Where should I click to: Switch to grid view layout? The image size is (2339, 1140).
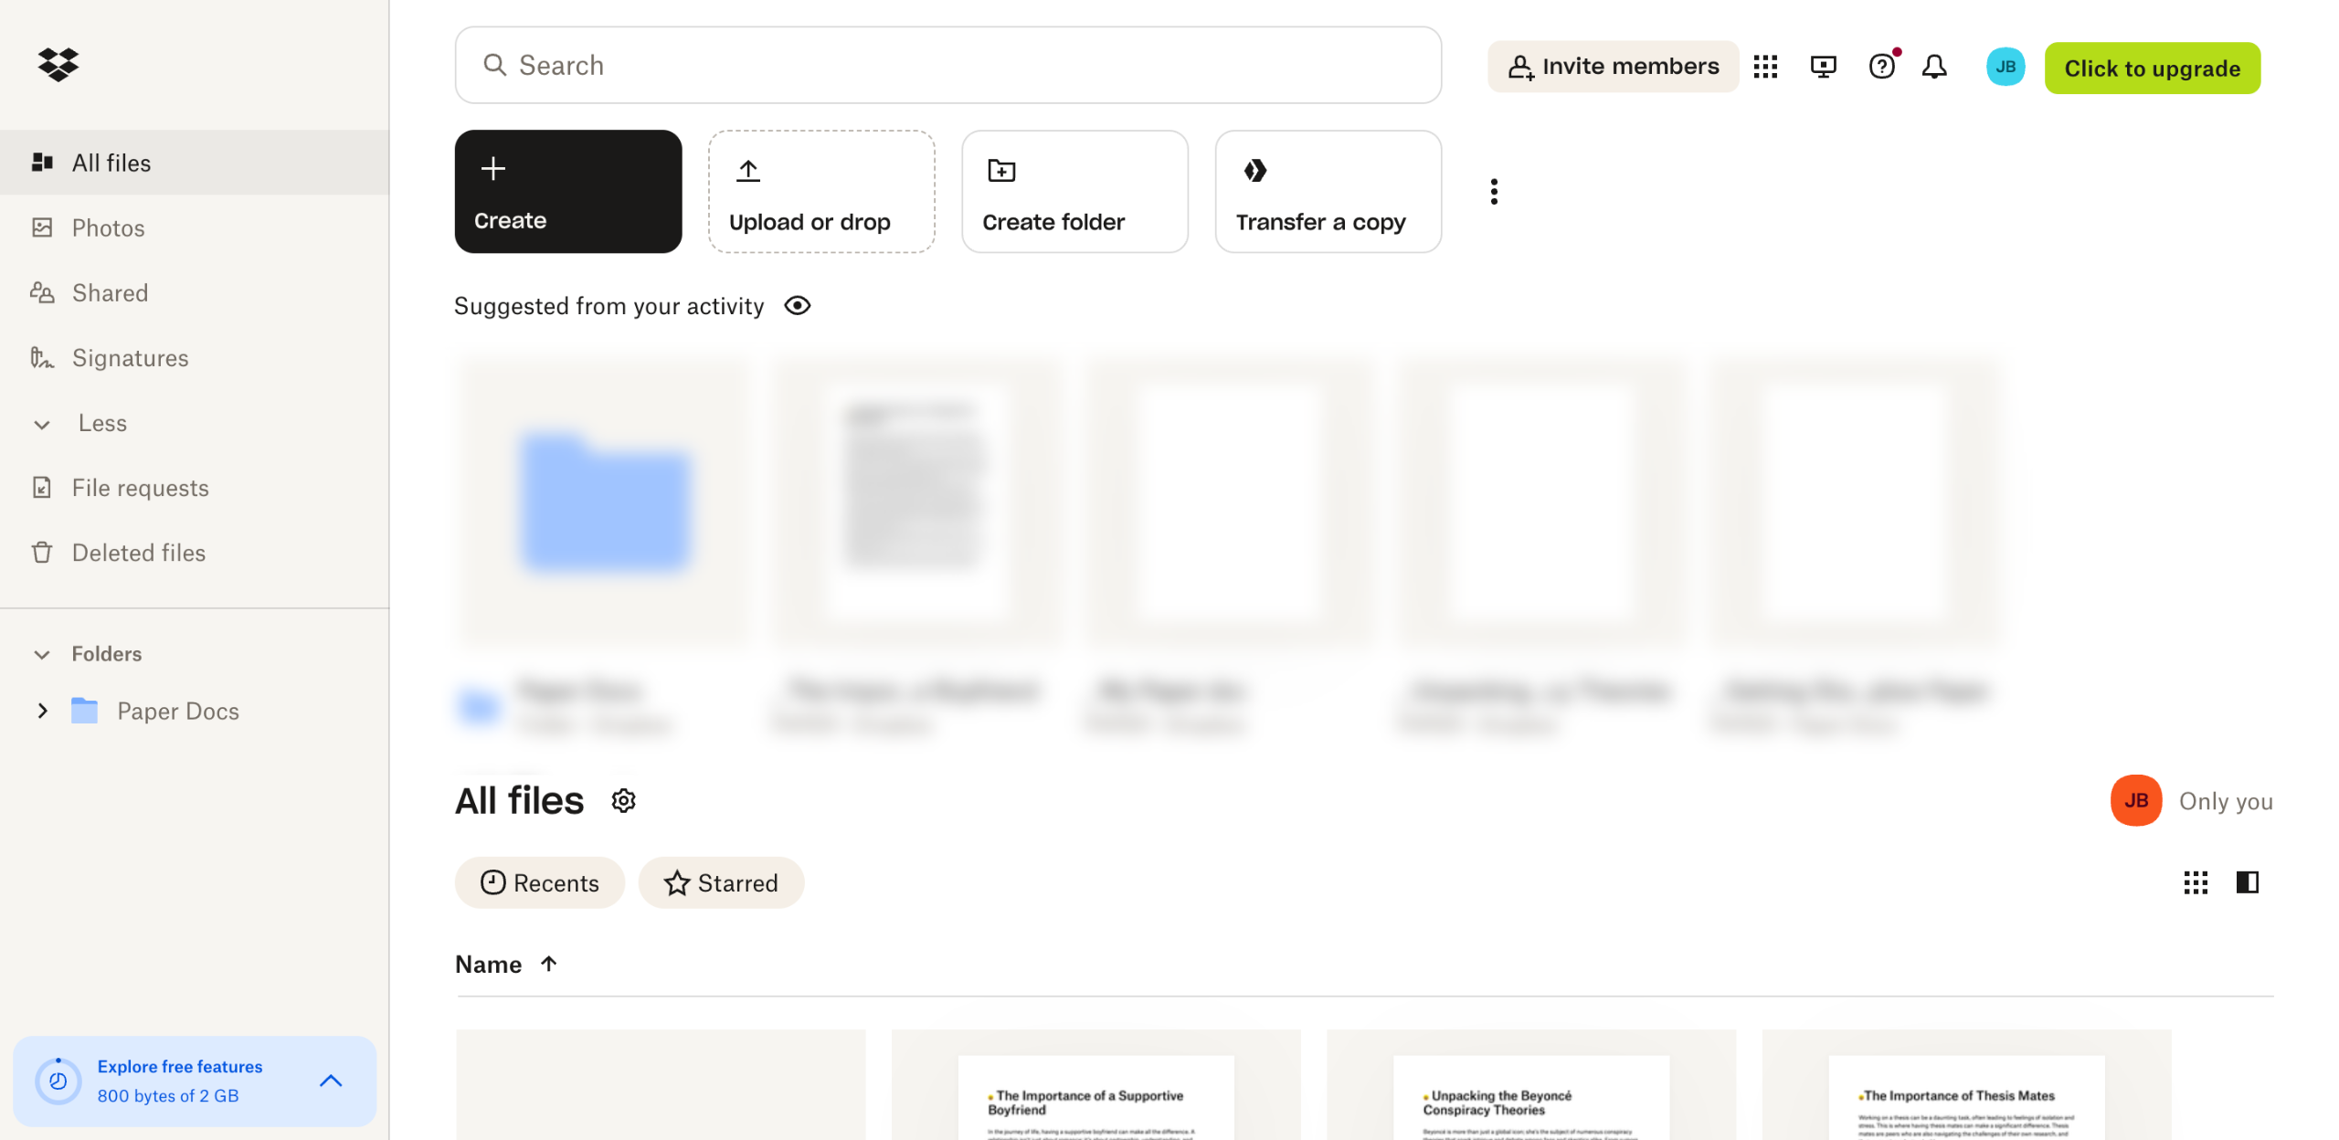2195,882
